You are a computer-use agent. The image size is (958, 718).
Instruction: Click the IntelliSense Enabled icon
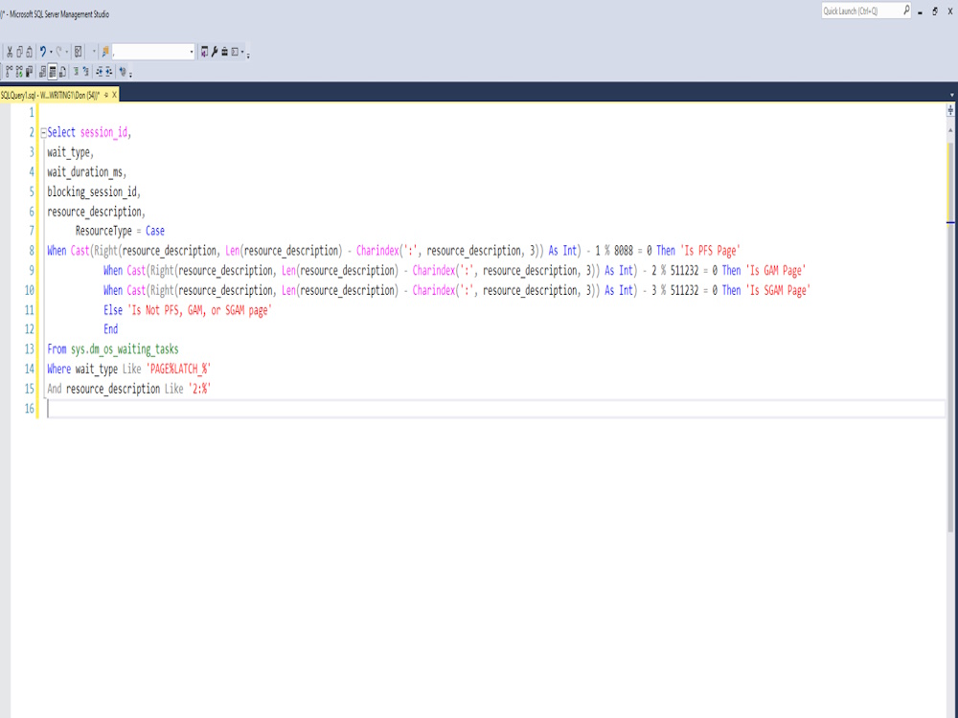point(30,72)
